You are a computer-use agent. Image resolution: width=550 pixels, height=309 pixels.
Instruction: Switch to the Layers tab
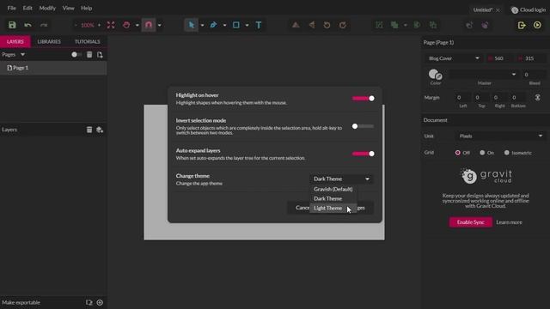[x=15, y=41]
